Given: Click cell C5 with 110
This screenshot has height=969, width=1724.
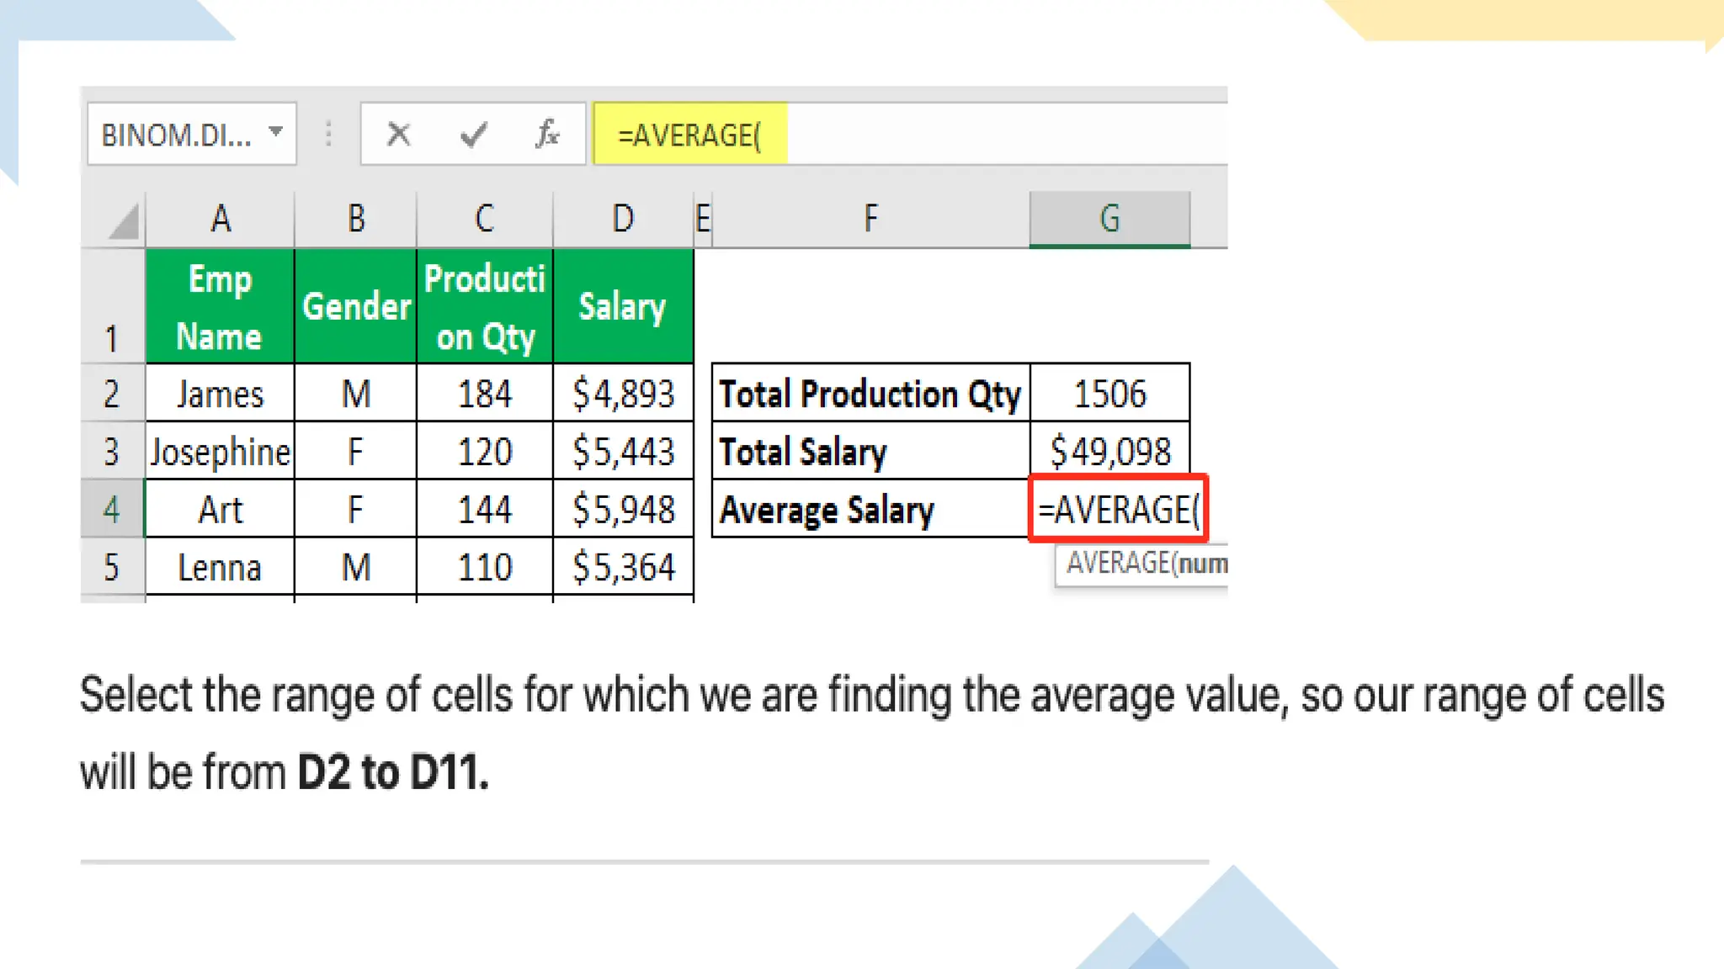Looking at the screenshot, I should pyautogui.click(x=484, y=568).
